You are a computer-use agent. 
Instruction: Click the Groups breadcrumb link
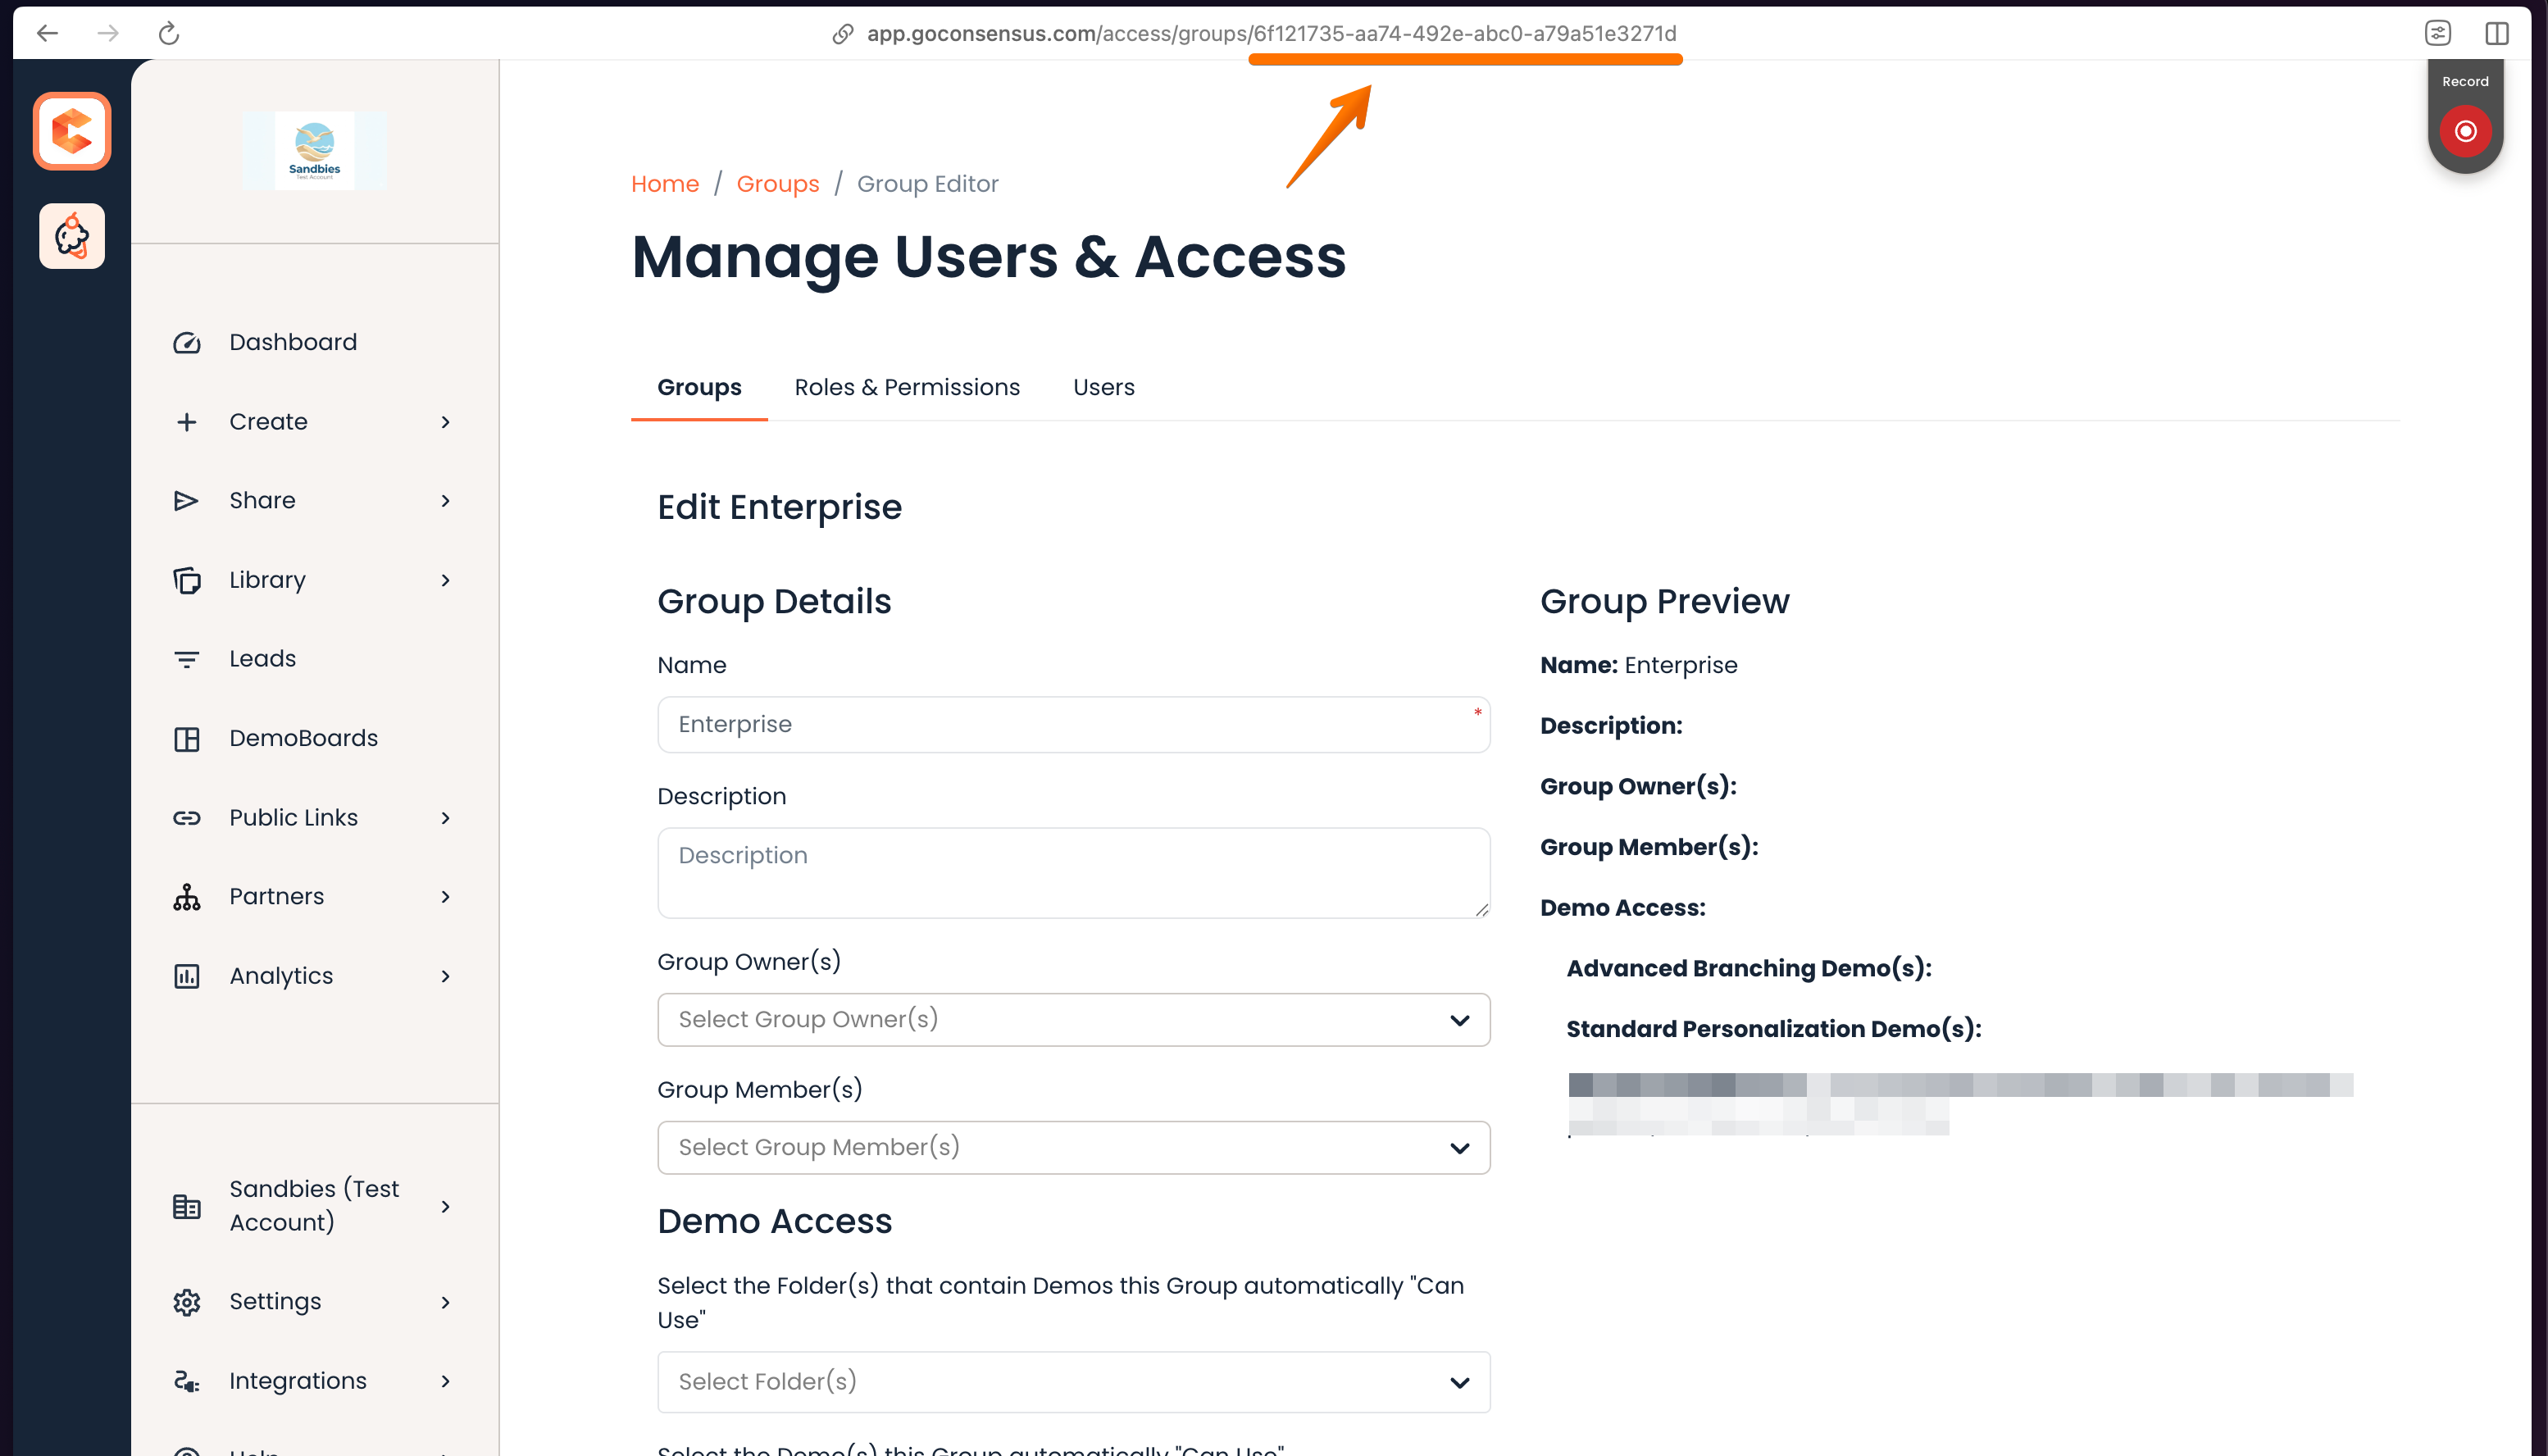[777, 184]
